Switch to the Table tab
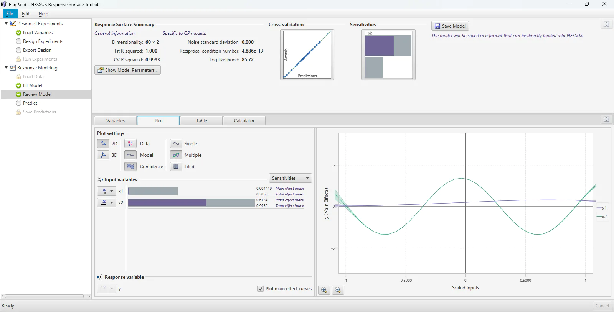This screenshot has width=614, height=312. (x=201, y=120)
